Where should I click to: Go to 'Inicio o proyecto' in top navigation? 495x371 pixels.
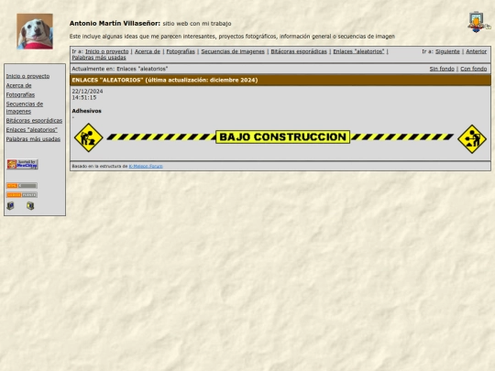pos(107,51)
